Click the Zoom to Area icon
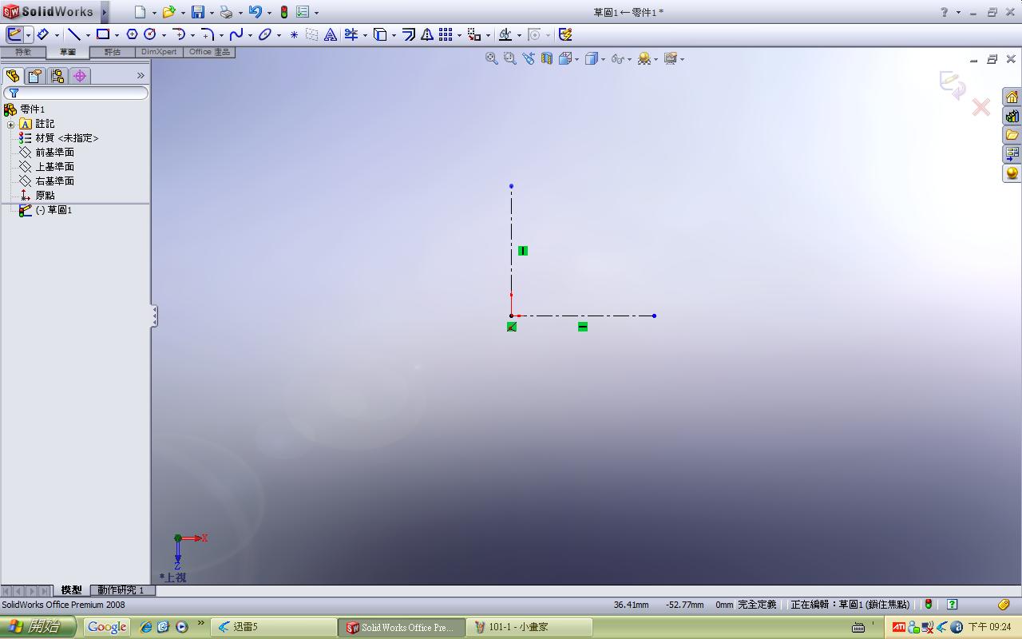1022x639 pixels. click(510, 58)
